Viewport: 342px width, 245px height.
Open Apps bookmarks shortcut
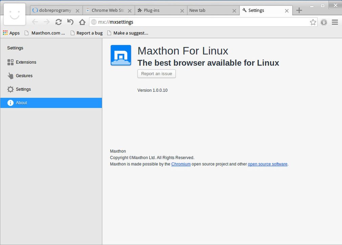11,33
